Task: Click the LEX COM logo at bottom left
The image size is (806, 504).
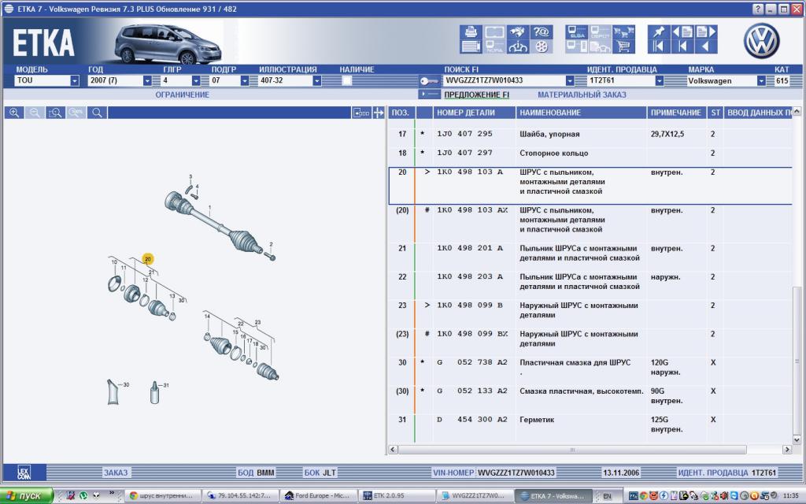Action: (24, 472)
